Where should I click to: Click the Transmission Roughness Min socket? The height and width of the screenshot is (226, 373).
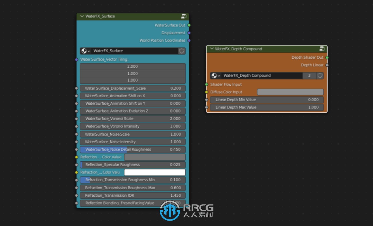[x=77, y=180]
